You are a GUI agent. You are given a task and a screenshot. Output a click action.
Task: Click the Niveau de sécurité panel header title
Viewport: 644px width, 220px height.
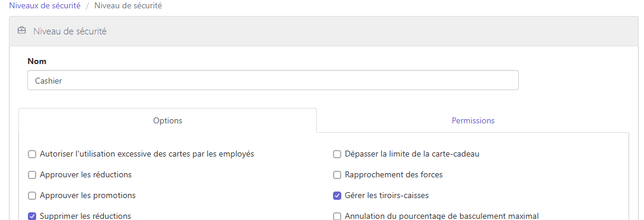[x=70, y=31]
